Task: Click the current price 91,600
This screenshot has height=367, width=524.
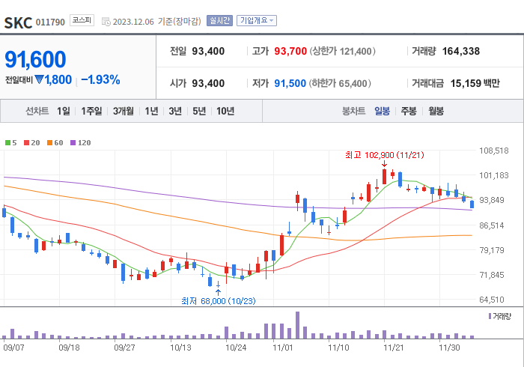Action: [35, 59]
